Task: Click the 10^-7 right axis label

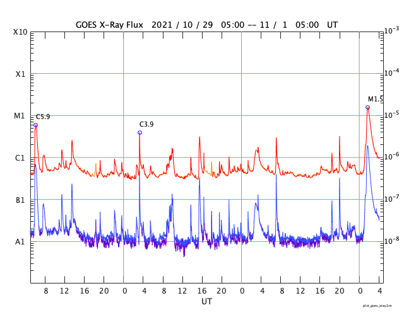Action: tap(391, 198)
